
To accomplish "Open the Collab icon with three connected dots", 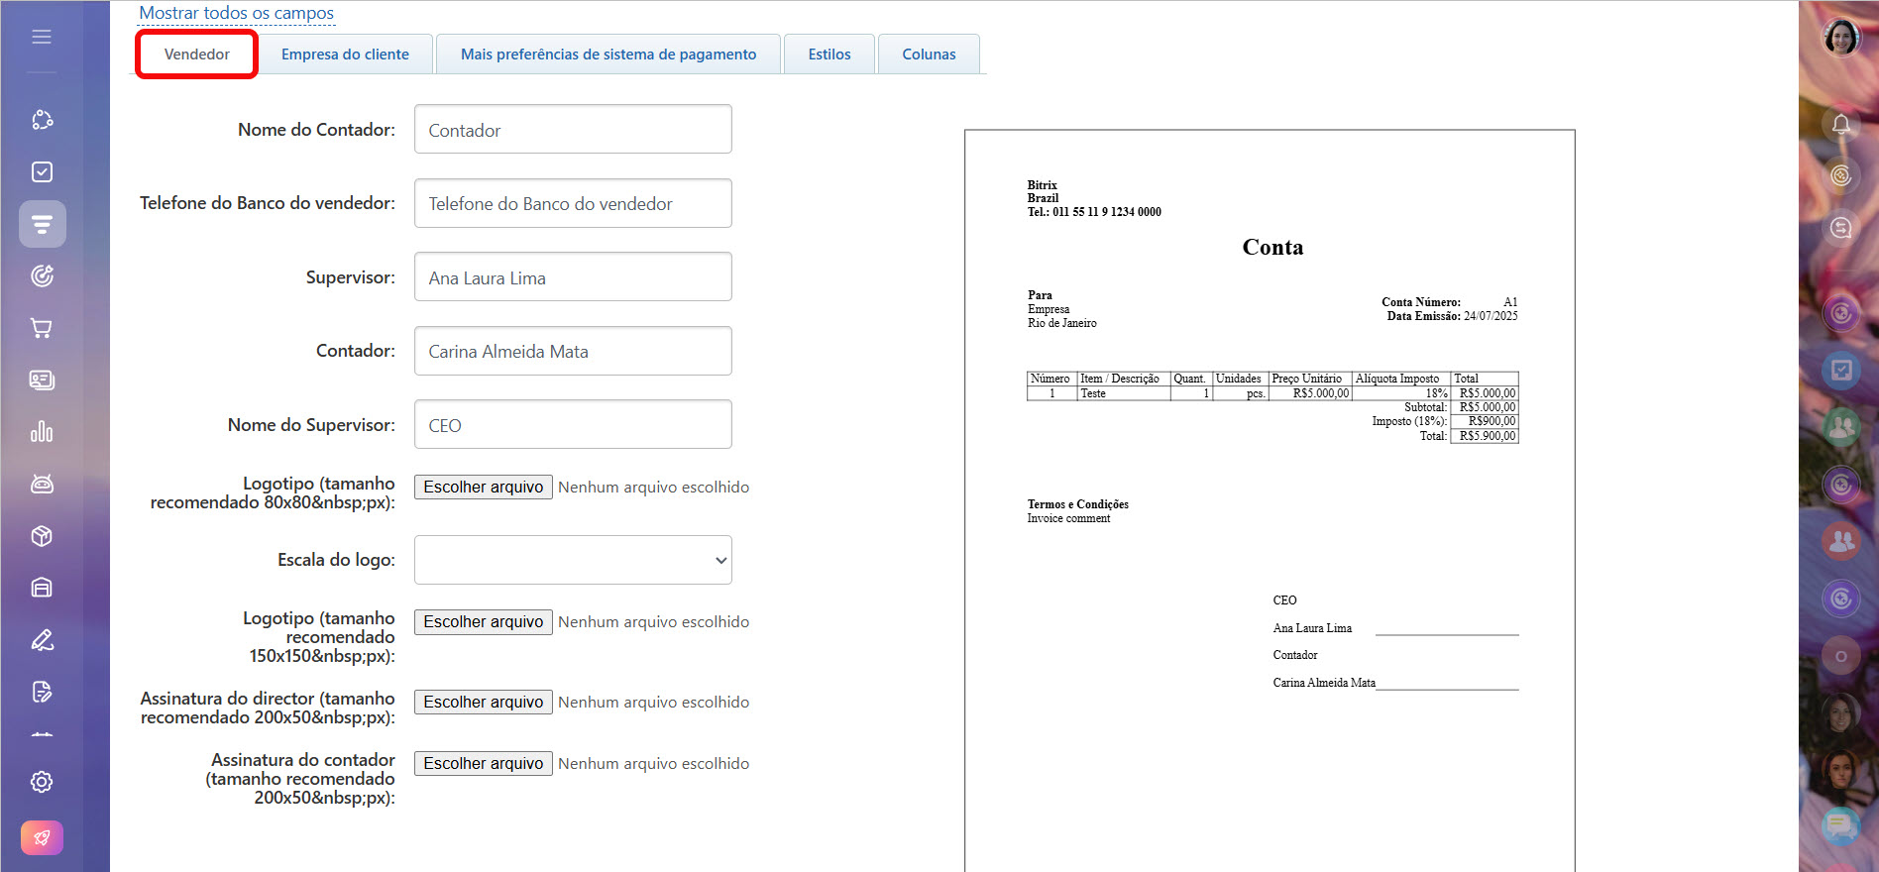I will click(42, 120).
